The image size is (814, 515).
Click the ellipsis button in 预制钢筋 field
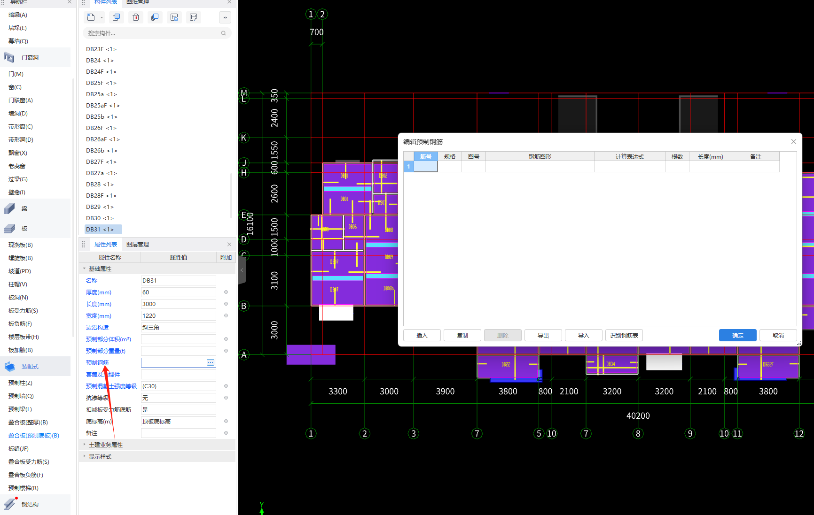point(211,362)
